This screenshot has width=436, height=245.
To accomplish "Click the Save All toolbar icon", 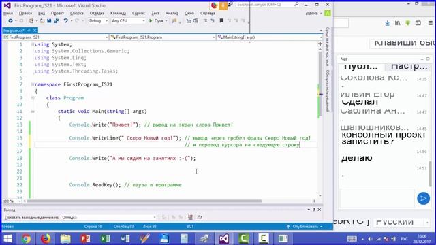I will 56,21.
